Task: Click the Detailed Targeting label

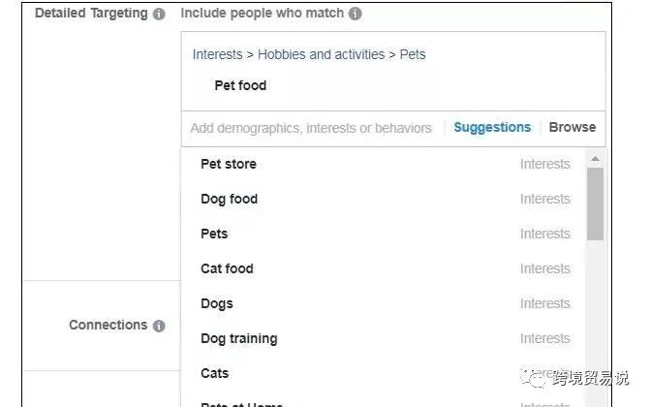Action: click(x=91, y=15)
